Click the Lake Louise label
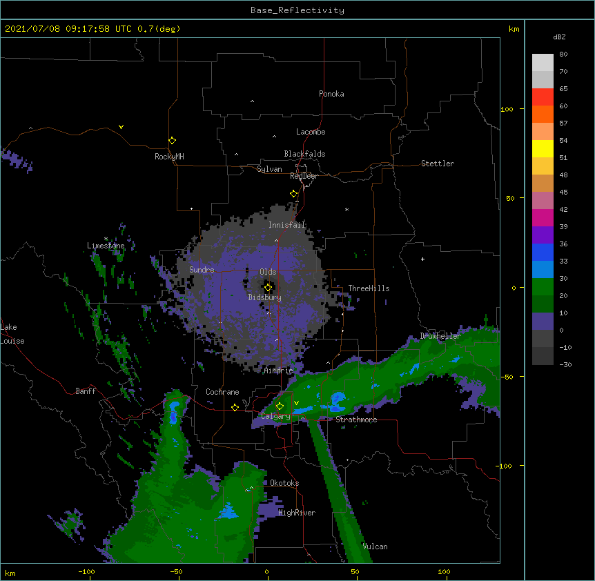 12,334
